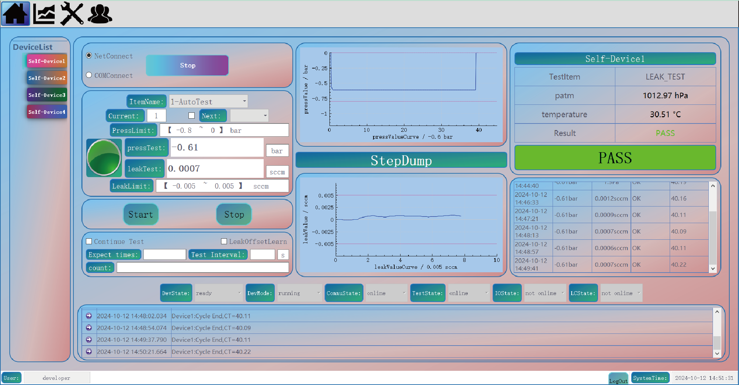Open the tools settings icon
Viewport: 739px width, 385px height.
click(x=72, y=14)
